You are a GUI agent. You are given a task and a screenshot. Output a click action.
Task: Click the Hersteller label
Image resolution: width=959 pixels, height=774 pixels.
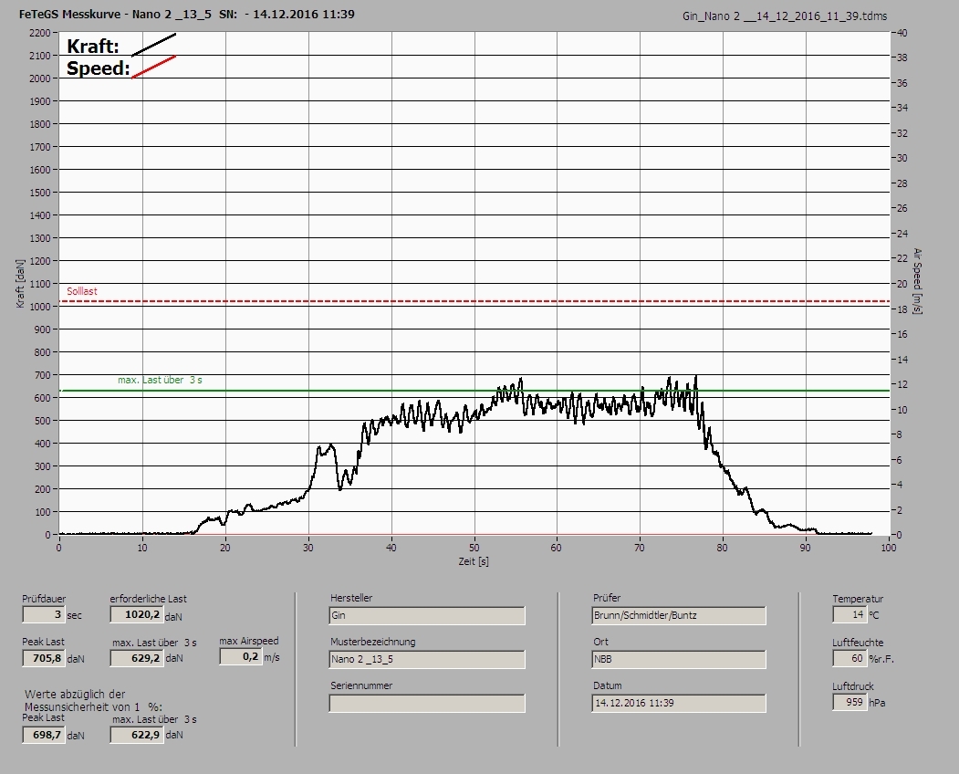point(351,598)
